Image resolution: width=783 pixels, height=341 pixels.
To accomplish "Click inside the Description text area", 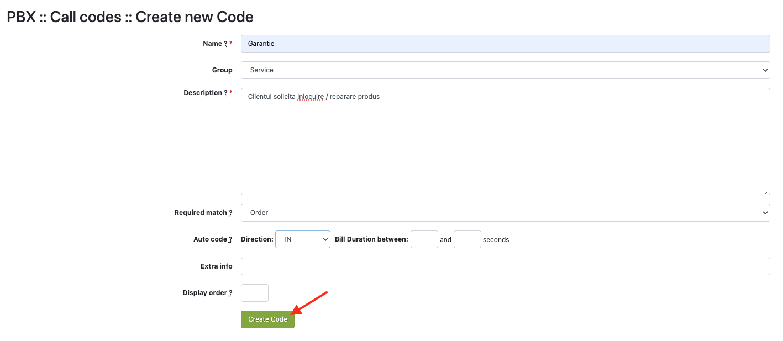I will [x=505, y=141].
